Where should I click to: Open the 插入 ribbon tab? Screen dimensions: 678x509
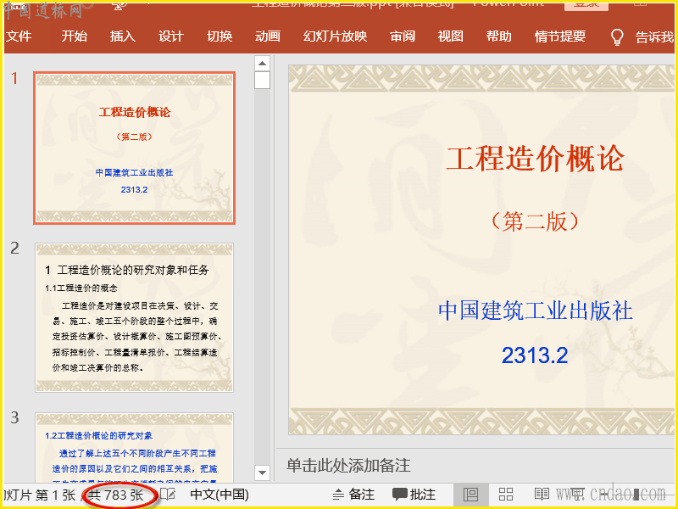(122, 36)
